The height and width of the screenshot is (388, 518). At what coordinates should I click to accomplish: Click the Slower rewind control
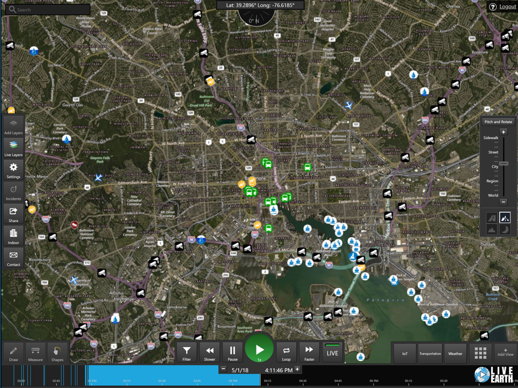click(209, 352)
